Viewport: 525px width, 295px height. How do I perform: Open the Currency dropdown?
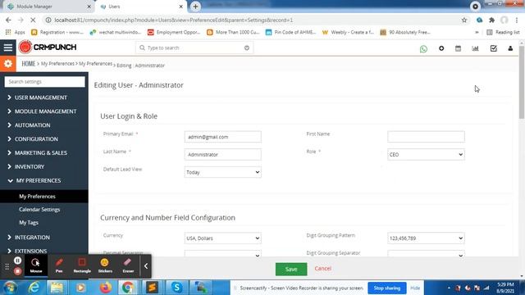pyautogui.click(x=222, y=238)
